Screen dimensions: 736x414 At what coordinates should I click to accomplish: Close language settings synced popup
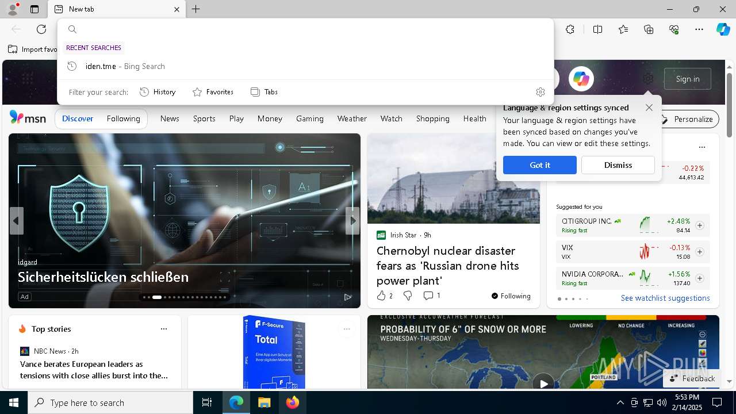pos(649,108)
